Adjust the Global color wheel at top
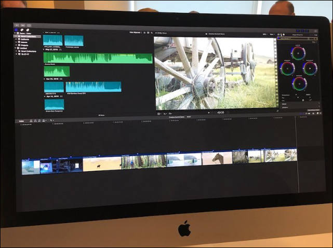The image size is (333, 248). (x=298, y=53)
